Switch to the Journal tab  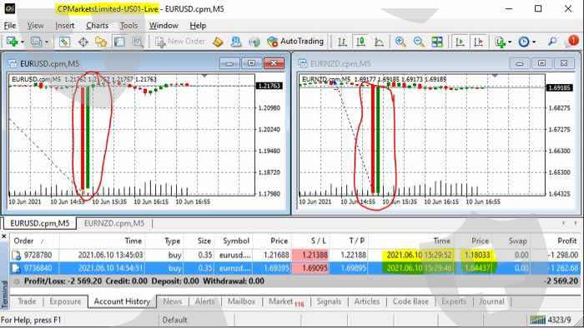pos(491,301)
